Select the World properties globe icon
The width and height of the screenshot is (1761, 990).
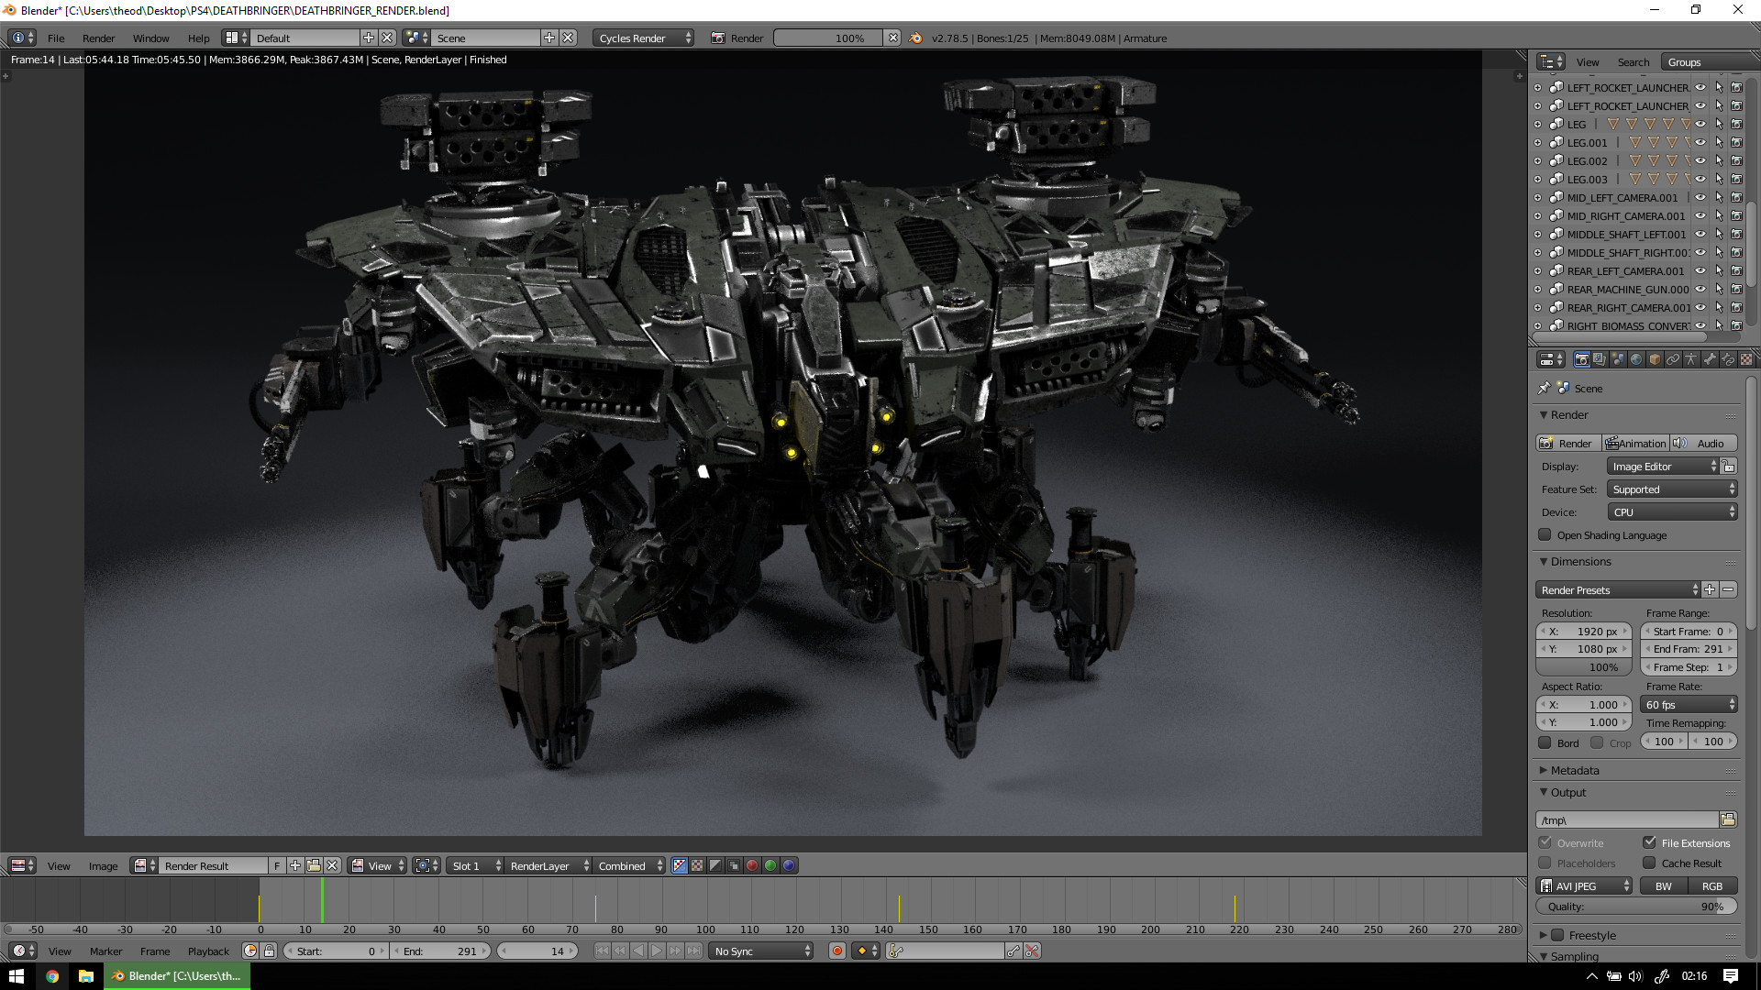click(x=1635, y=358)
